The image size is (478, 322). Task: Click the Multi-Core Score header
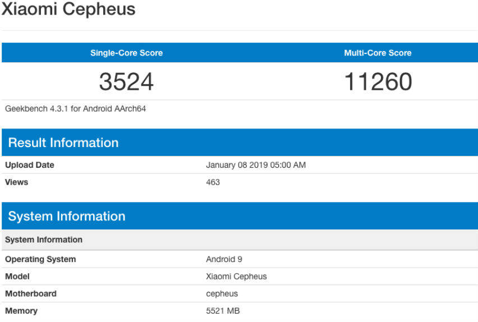378,53
